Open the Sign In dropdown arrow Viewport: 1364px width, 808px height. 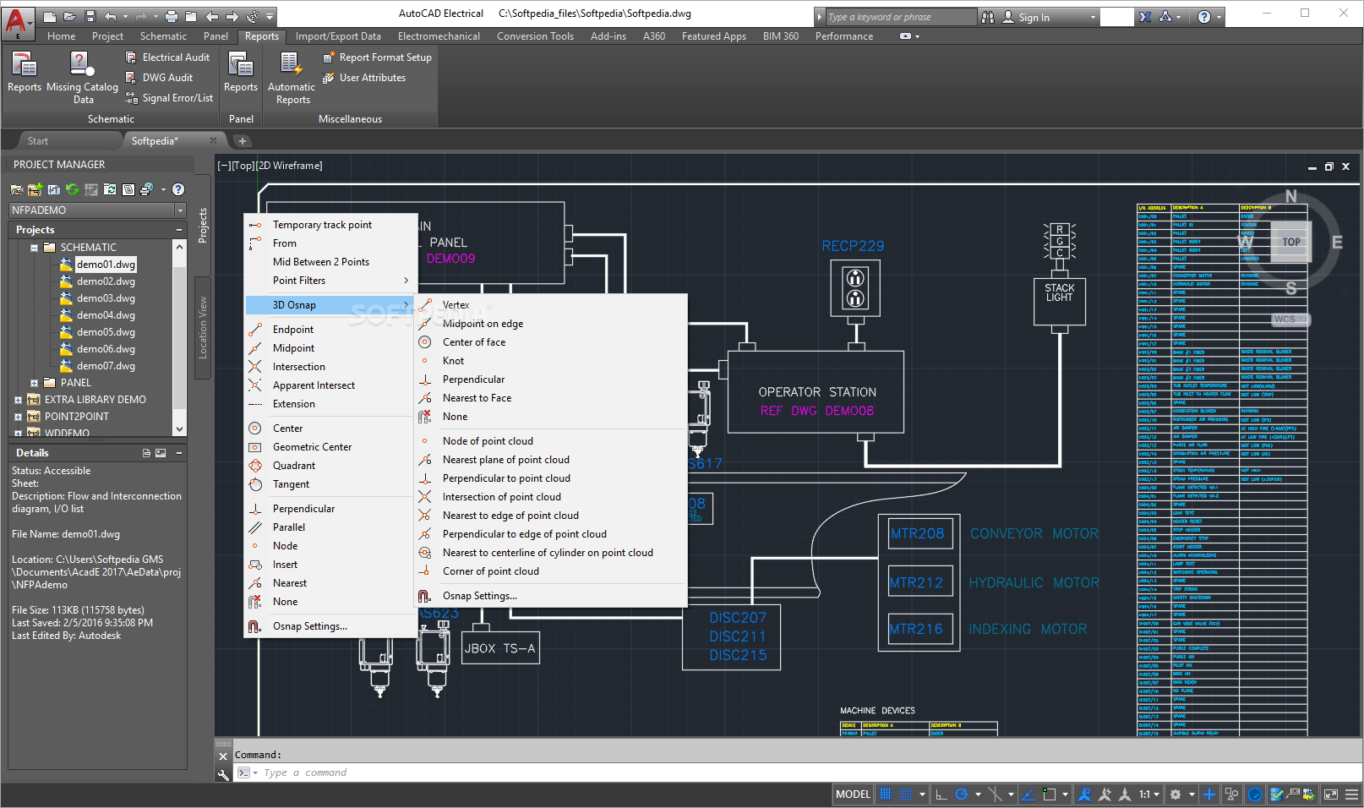[x=1093, y=18]
